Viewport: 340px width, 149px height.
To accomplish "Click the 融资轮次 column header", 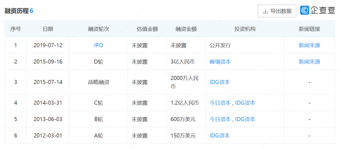I will (99, 29).
